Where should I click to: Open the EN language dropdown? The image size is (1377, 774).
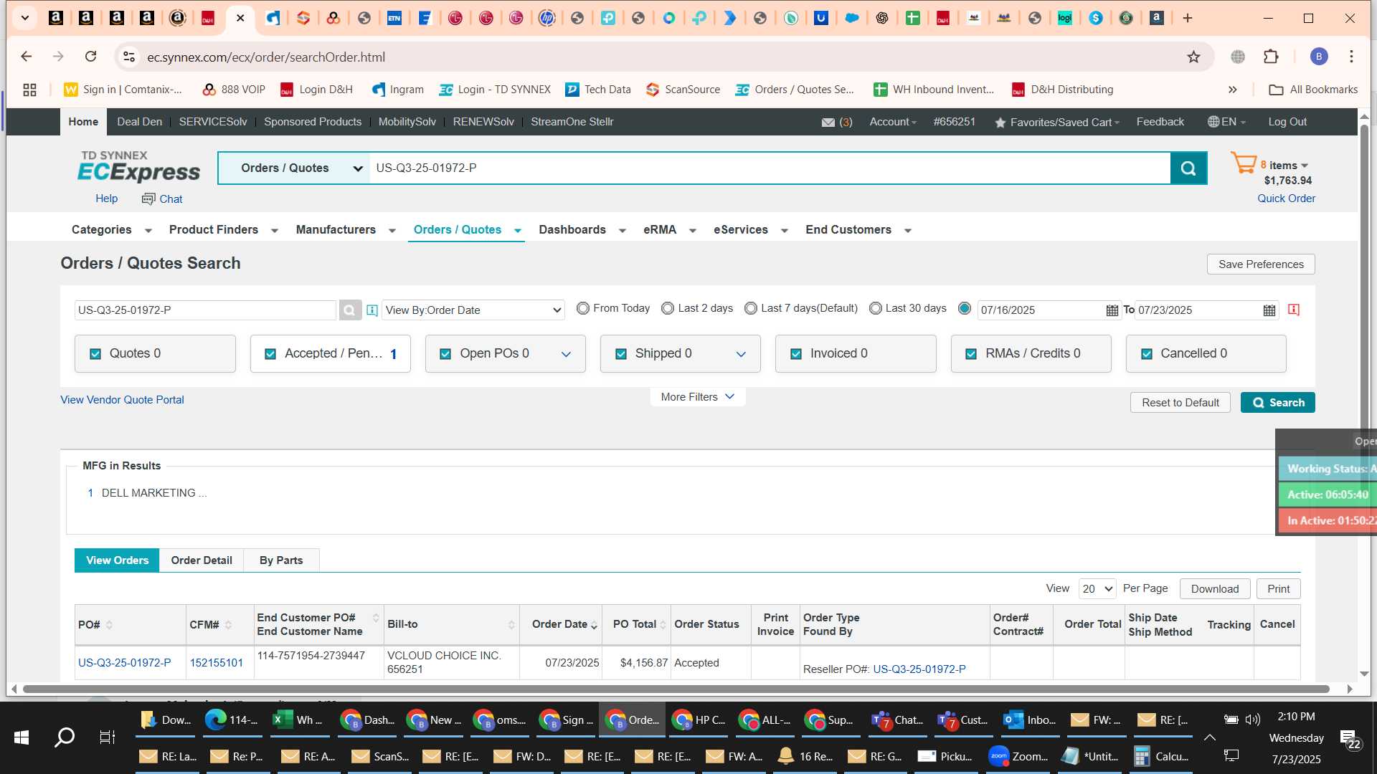(1227, 122)
